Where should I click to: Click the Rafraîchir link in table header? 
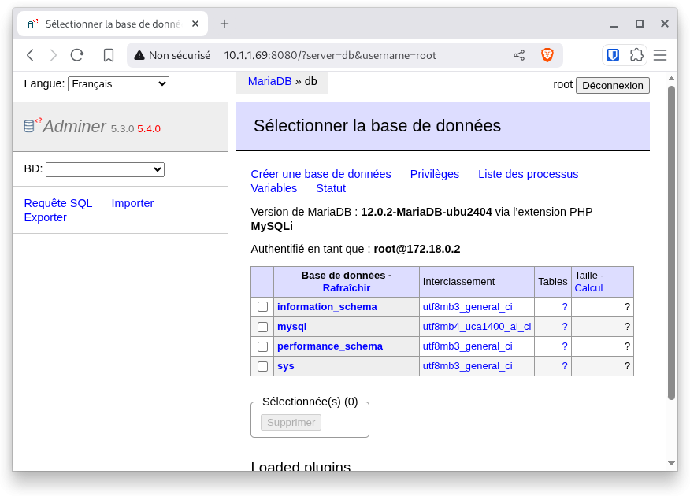[x=347, y=288]
